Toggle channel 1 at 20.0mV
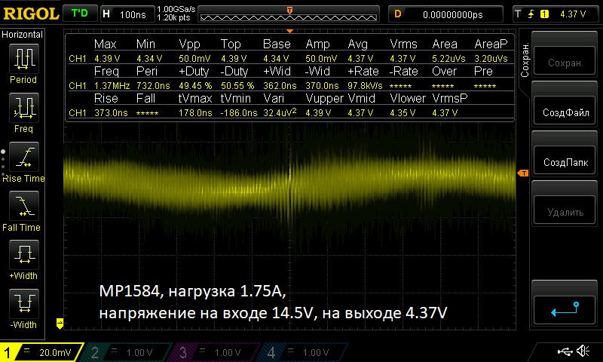603x362 pixels. point(38,352)
